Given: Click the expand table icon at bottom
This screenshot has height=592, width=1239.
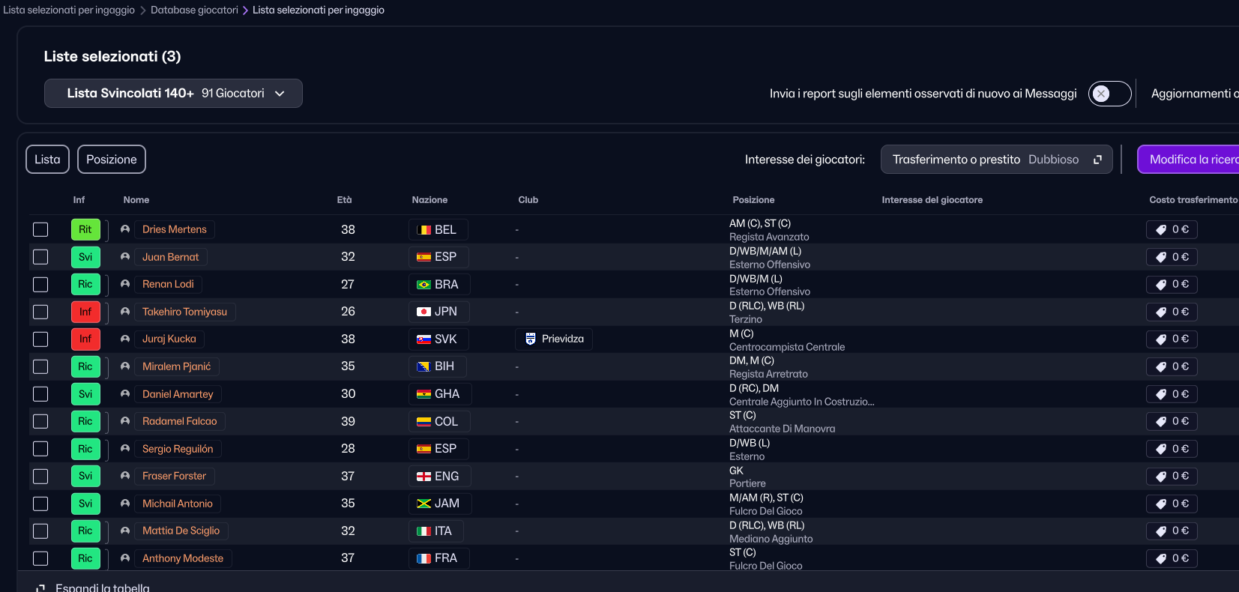Looking at the screenshot, I should click(x=41, y=588).
